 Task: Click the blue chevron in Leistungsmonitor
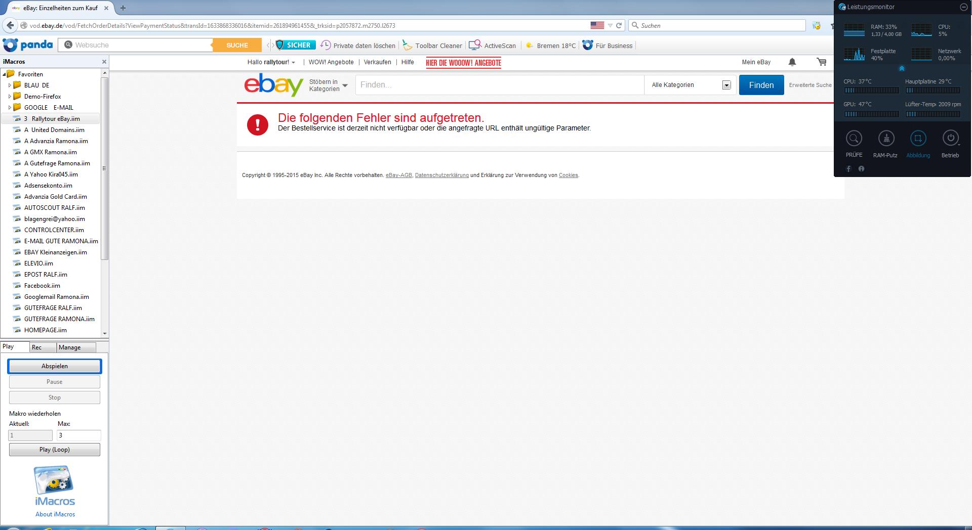(902, 68)
